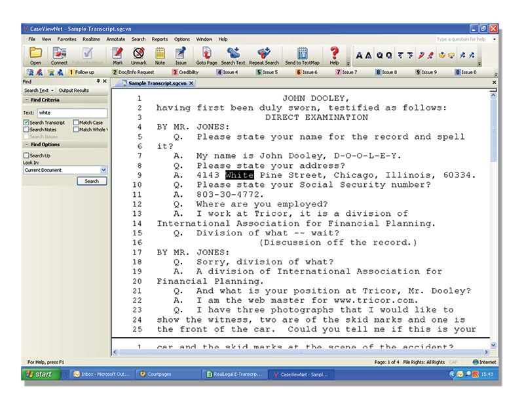Click the Issue pushpin toolbar icon
This screenshot has height=406, width=524.
pyautogui.click(x=181, y=53)
